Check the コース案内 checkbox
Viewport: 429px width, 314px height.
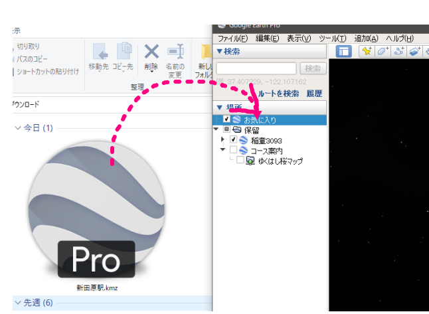[233, 149]
